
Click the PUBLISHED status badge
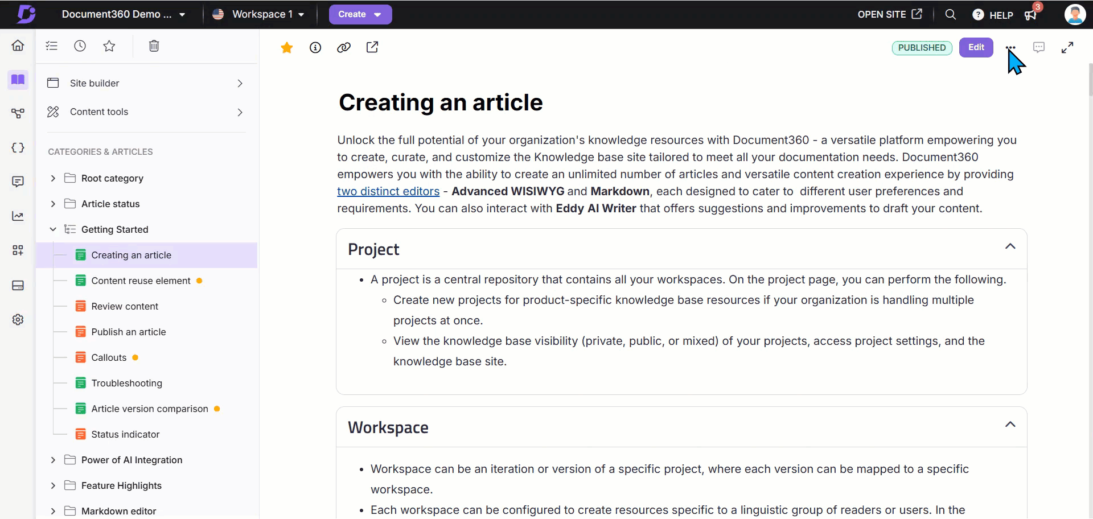[x=922, y=48]
